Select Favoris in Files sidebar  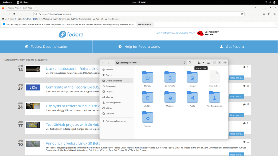pos(117,75)
